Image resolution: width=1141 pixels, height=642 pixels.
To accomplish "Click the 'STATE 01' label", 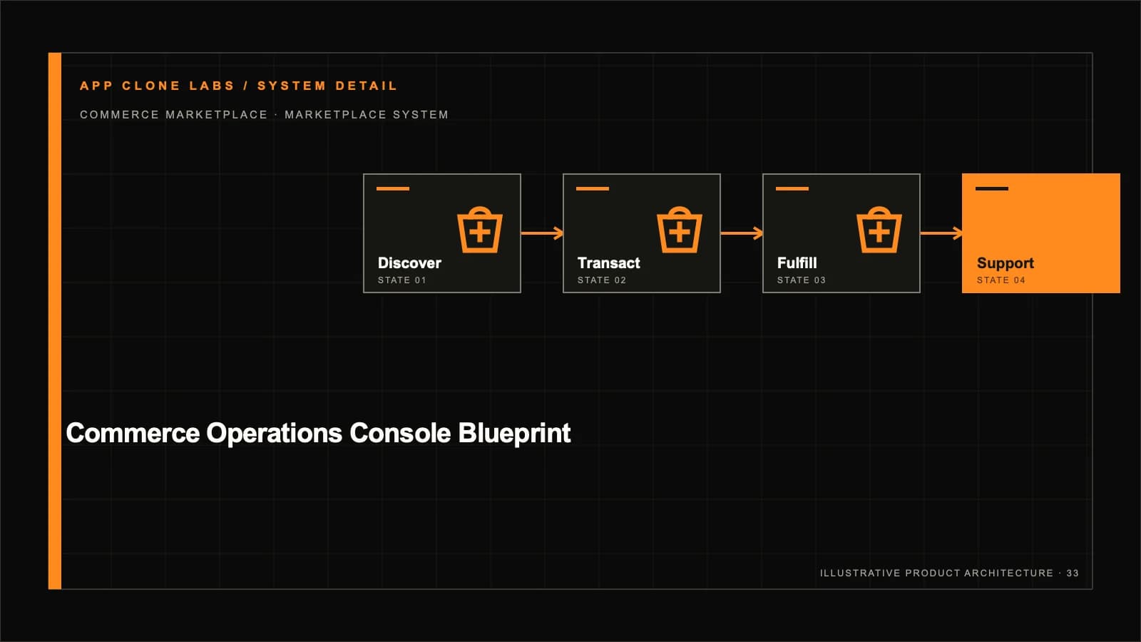I will coord(402,280).
